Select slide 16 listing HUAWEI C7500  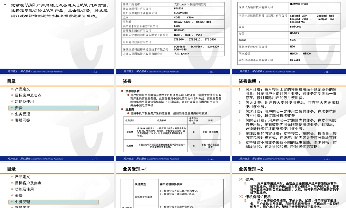coord(289,37)
